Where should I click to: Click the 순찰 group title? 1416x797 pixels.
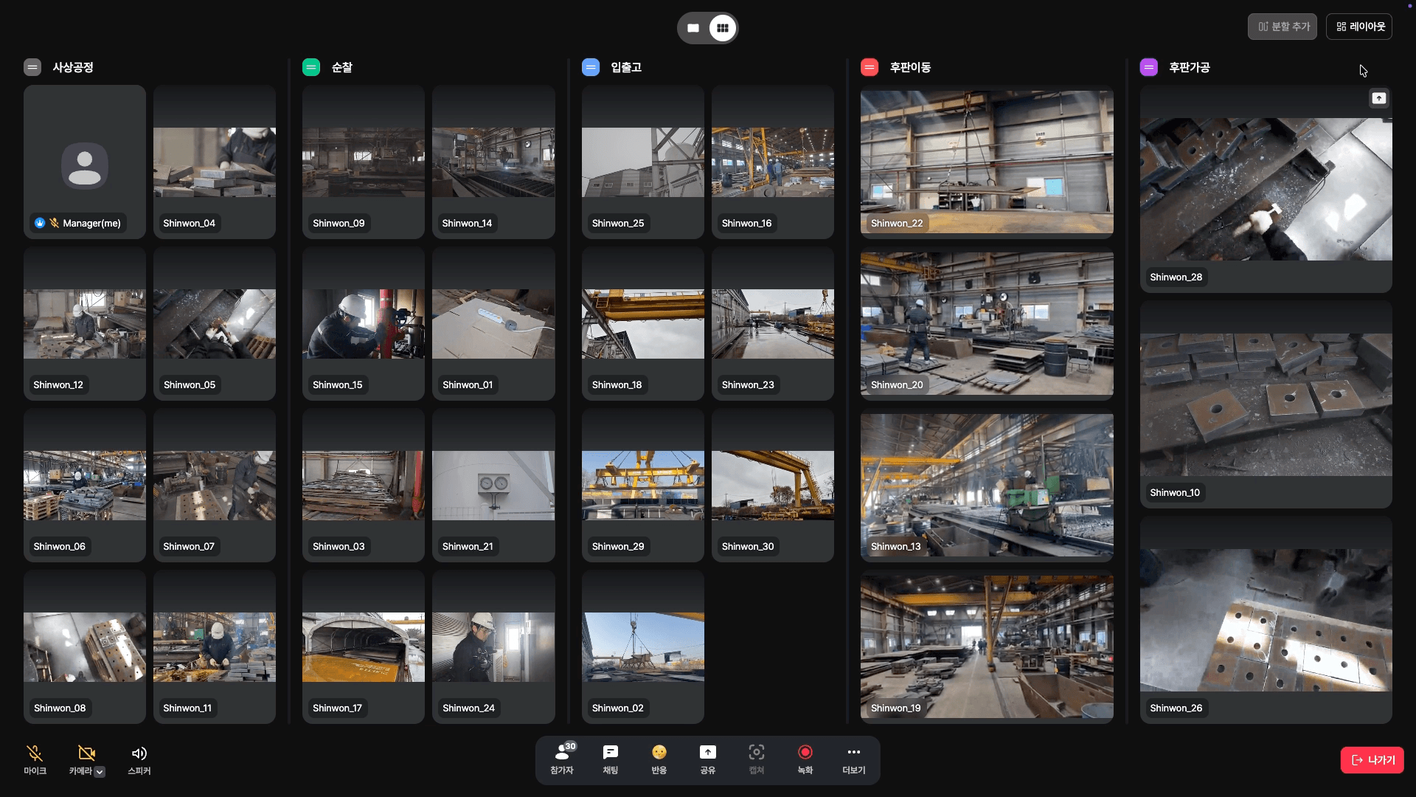[342, 67]
